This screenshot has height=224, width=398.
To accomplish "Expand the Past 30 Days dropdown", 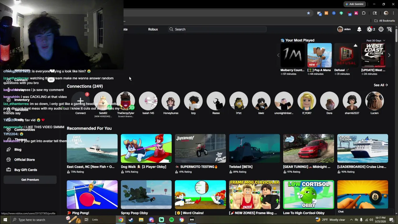I will [x=376, y=40].
